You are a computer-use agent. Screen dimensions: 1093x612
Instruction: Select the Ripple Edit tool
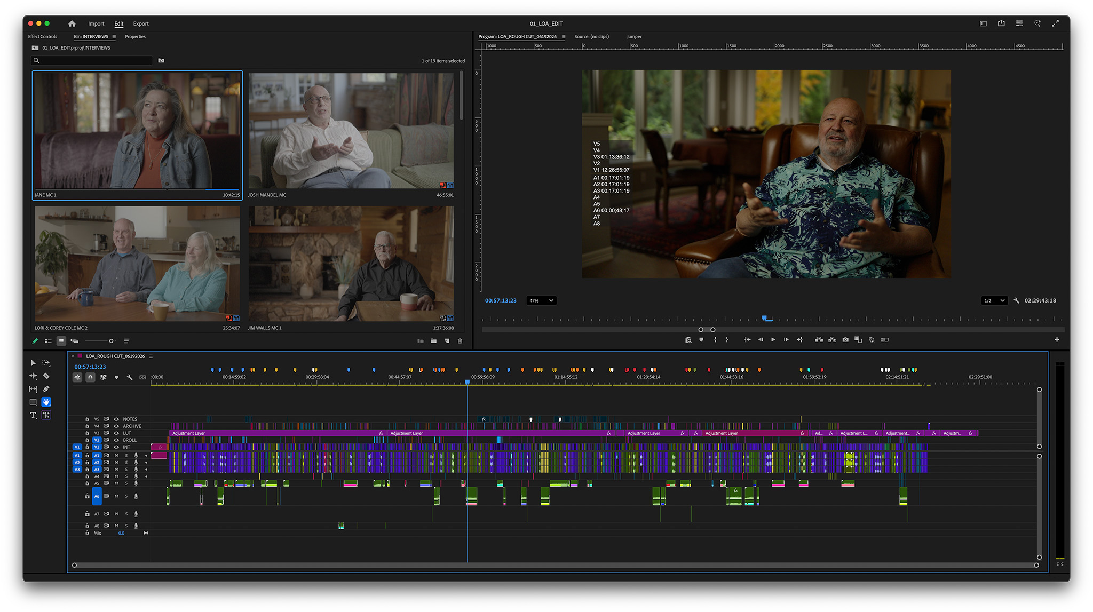point(33,376)
